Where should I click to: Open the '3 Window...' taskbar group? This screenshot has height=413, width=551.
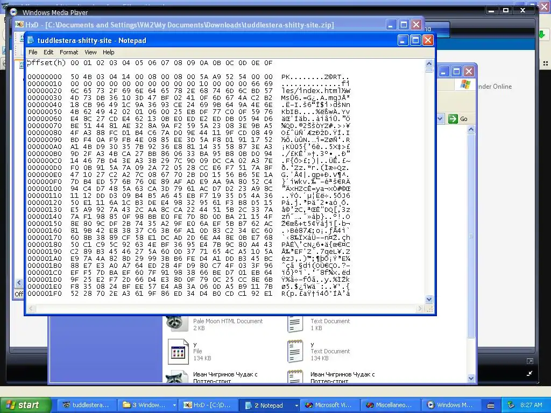[x=147, y=405]
